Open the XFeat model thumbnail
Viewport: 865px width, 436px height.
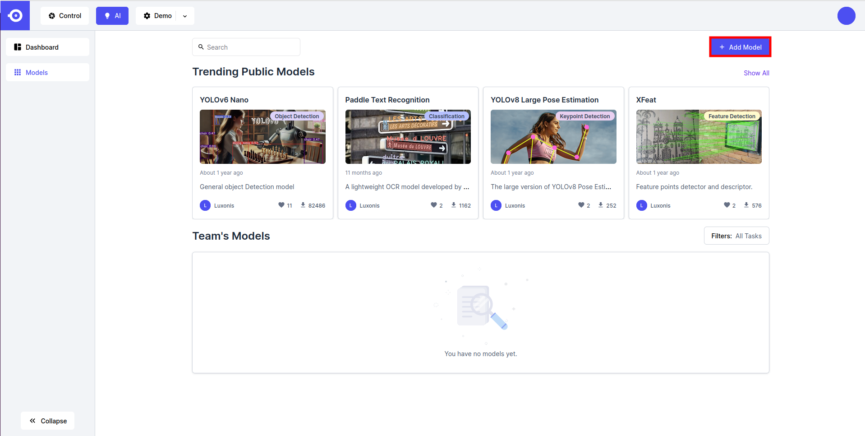[x=699, y=137]
